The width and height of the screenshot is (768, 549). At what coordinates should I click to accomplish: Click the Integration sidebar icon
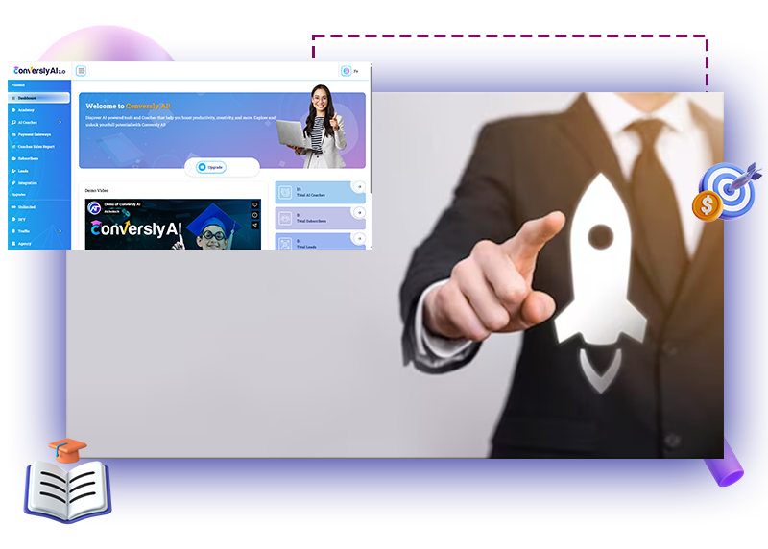pos(13,182)
